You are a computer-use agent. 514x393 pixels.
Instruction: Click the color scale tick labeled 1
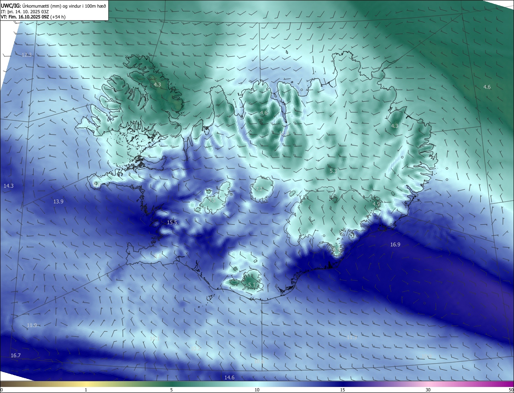tap(86, 390)
